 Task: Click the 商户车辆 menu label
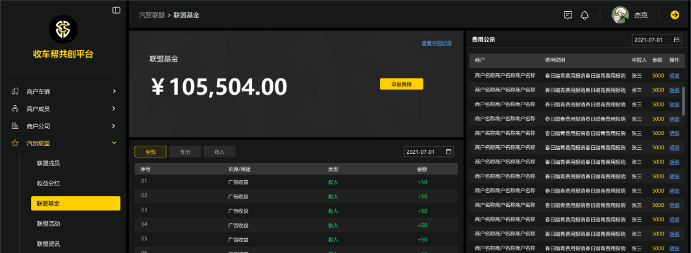point(38,91)
